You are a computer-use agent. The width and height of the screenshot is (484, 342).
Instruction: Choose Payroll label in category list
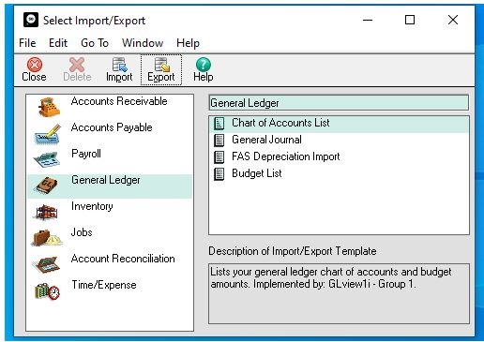click(86, 154)
